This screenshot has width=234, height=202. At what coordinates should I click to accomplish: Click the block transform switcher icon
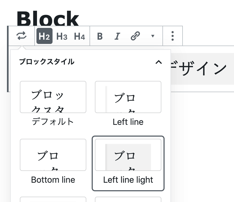click(21, 36)
